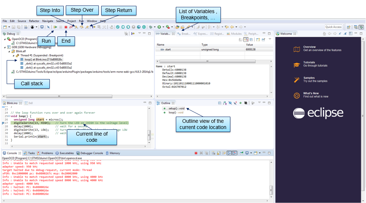Toggle Show Console on standard out change

[x=229, y=153]
